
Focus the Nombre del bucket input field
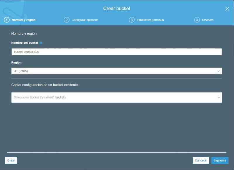tap(116, 52)
